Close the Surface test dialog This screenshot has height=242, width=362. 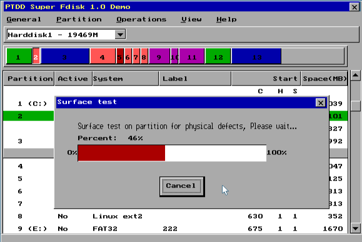pyautogui.click(x=321, y=103)
